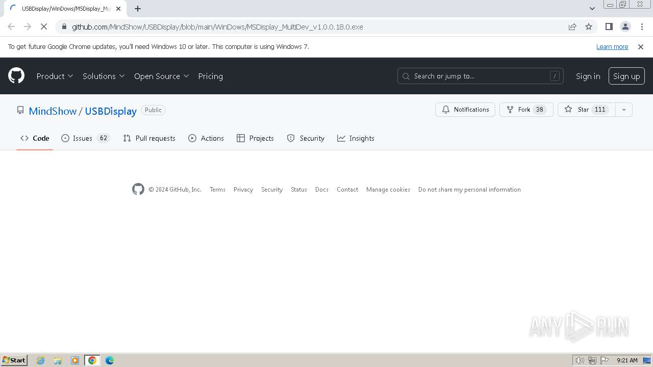The width and height of the screenshot is (653, 367).
Task: Open the footer Status link
Action: pyautogui.click(x=299, y=190)
